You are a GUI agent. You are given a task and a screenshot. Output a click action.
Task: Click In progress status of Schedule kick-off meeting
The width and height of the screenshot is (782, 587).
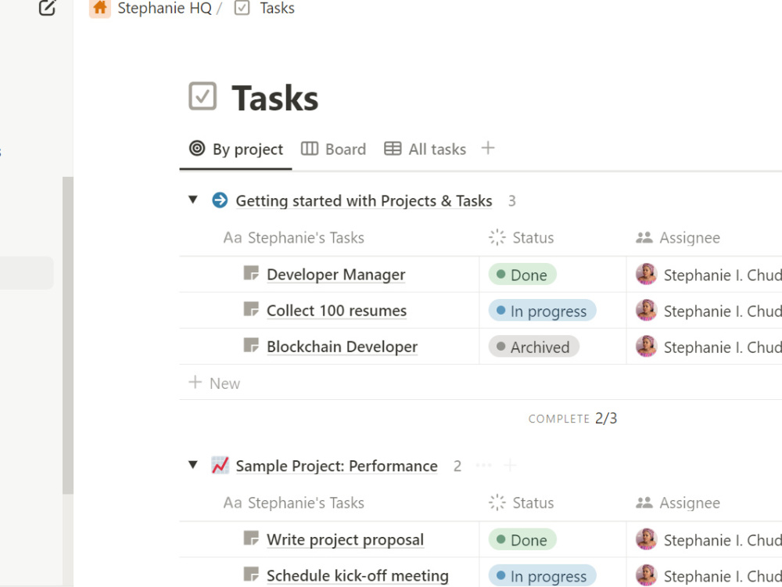coord(542,575)
